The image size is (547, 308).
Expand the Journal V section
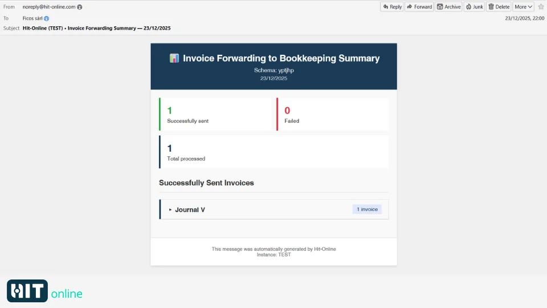click(190, 210)
